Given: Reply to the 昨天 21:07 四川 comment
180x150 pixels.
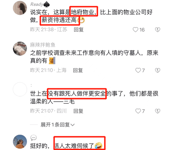Looking at the screenshot, I should (x=78, y=111).
